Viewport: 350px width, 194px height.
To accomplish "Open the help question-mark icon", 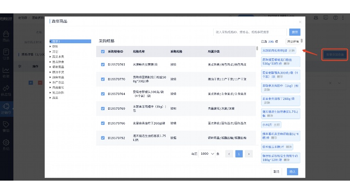I will (x=335, y=18).
